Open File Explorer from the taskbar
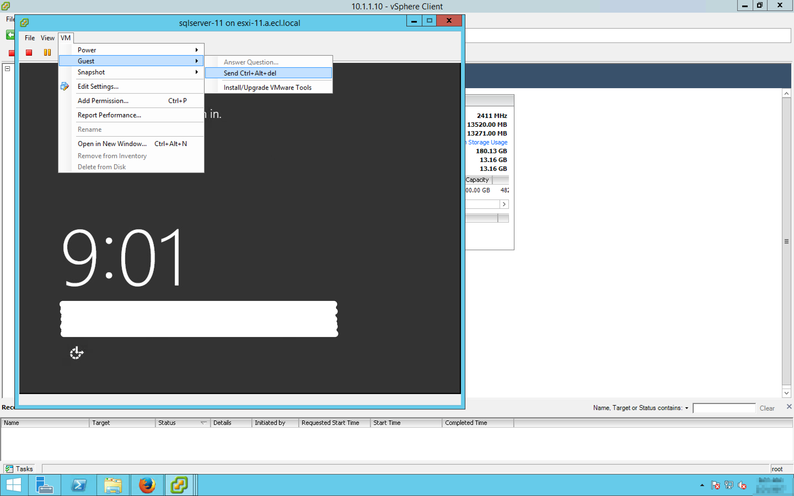Screen dimensions: 794x496 coord(113,485)
